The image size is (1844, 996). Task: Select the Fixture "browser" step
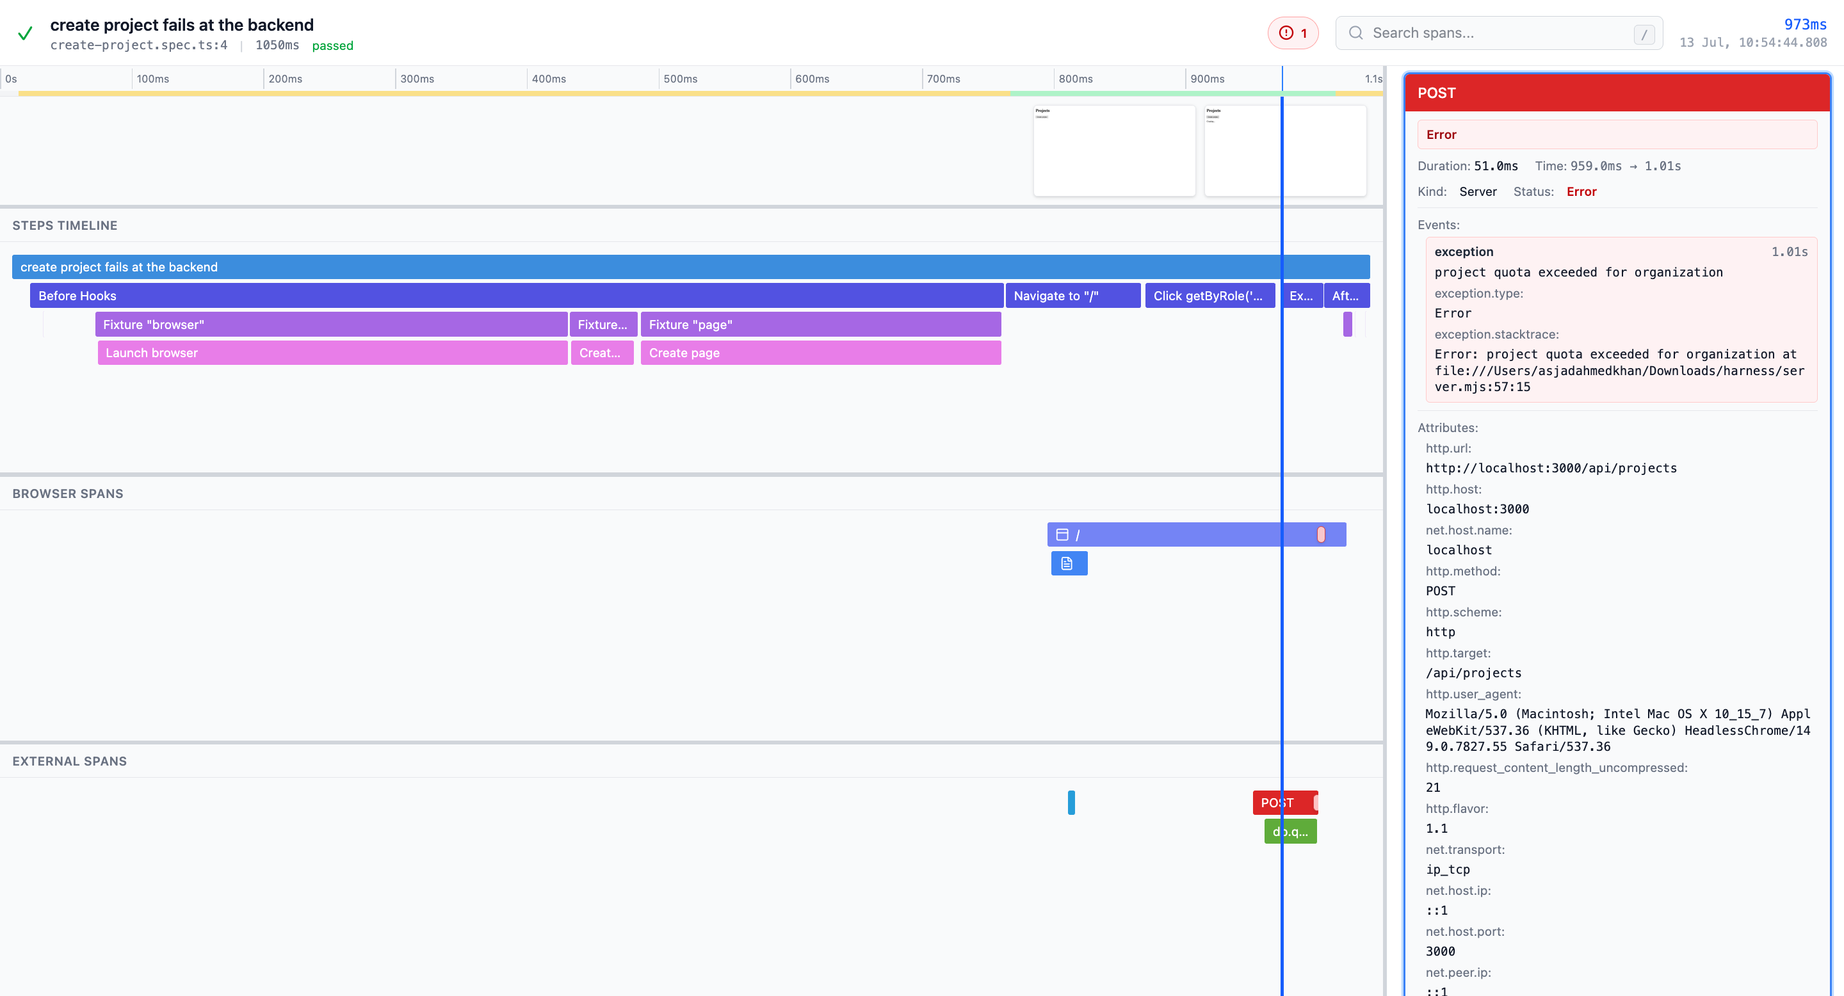[x=332, y=324]
